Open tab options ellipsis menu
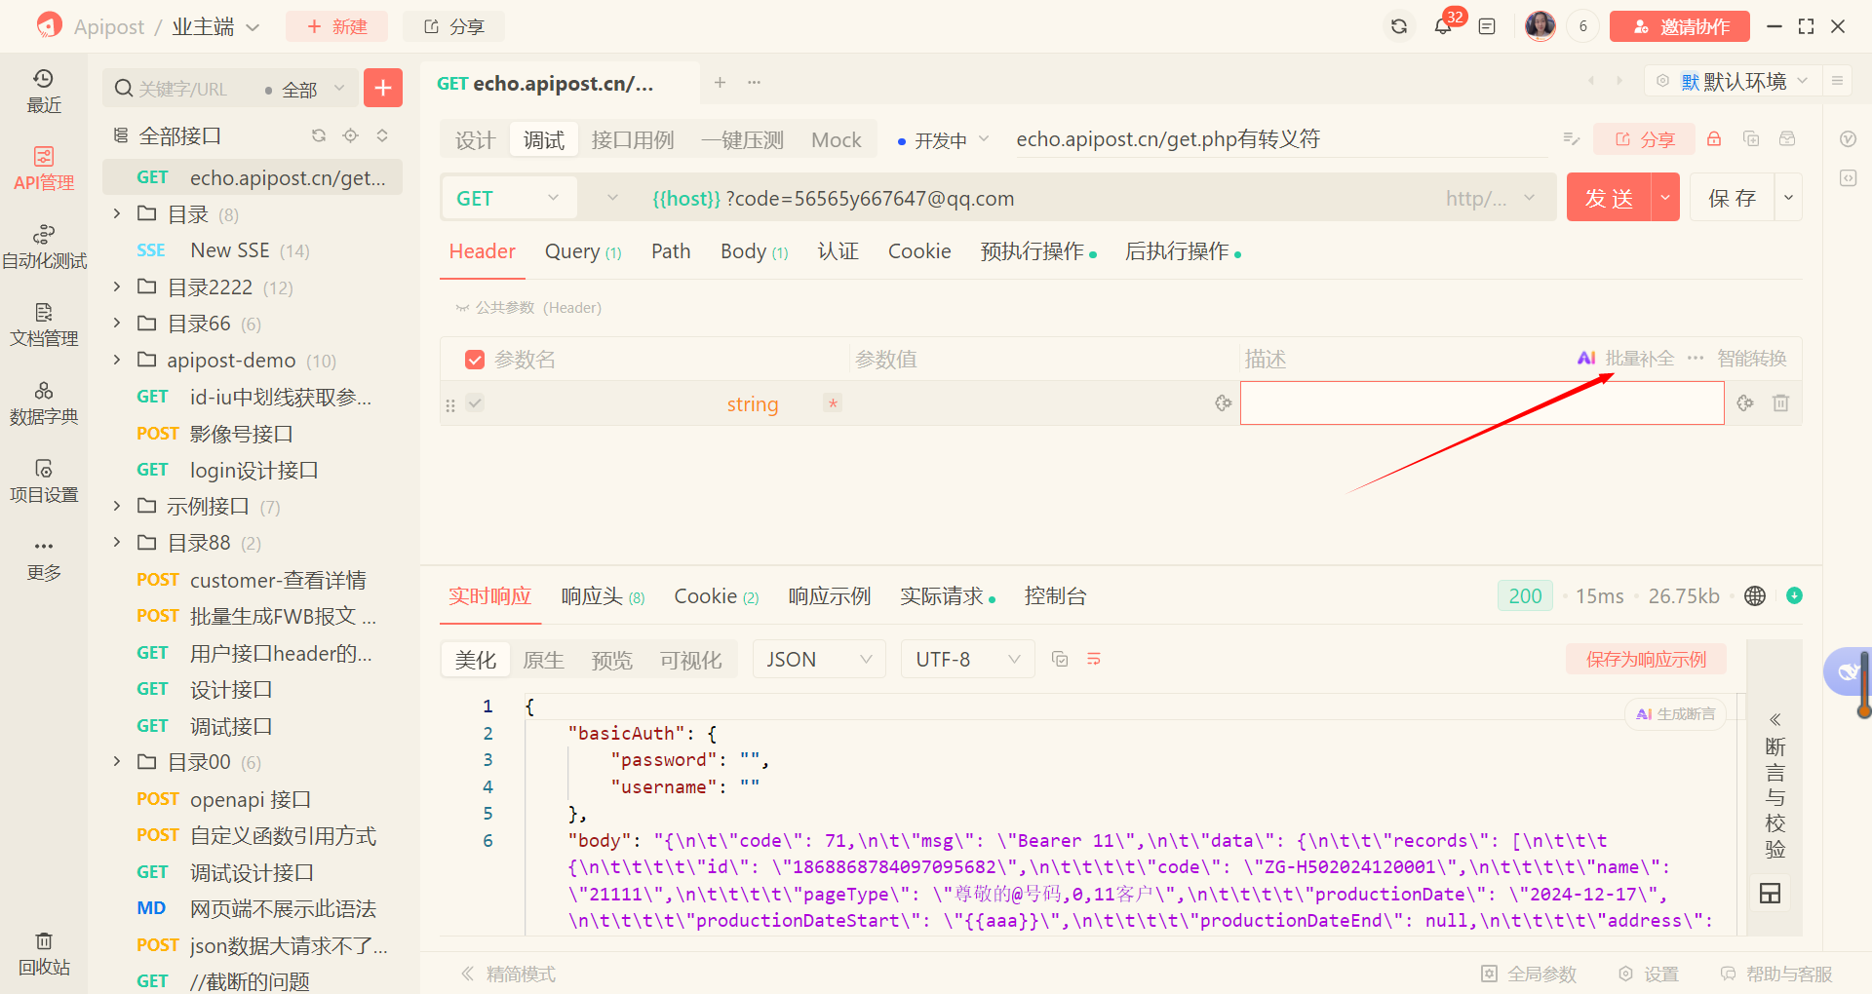Viewport: 1872px width, 994px height. pyautogui.click(x=754, y=83)
